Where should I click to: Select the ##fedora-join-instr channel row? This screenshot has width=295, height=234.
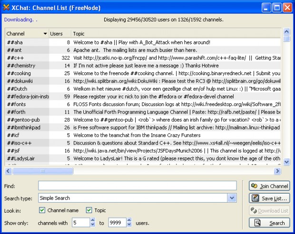click(x=143, y=97)
